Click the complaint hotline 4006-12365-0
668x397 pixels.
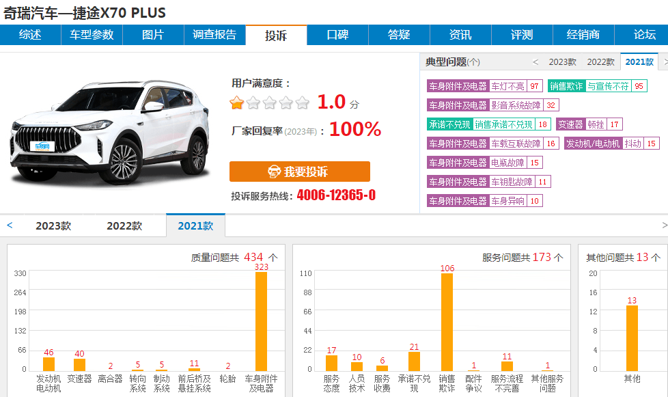coord(336,195)
